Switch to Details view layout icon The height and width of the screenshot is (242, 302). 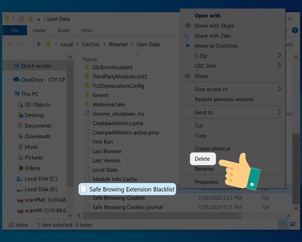click(x=283, y=225)
